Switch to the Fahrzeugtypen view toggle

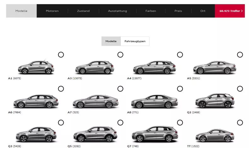click(135, 41)
